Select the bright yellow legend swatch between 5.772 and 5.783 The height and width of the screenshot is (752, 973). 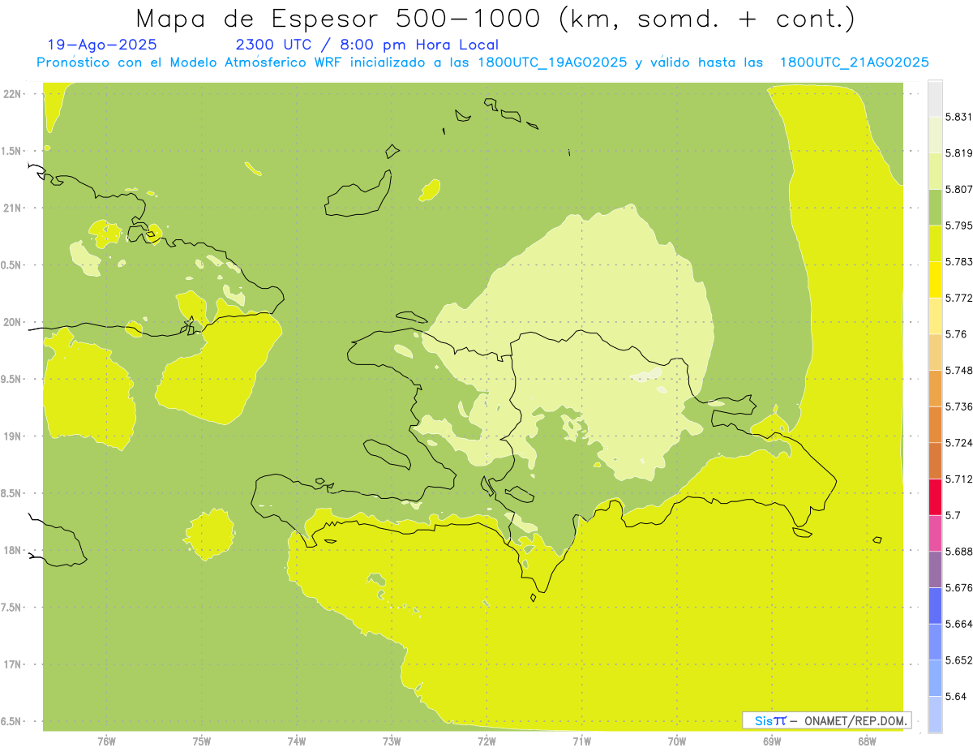click(x=935, y=280)
